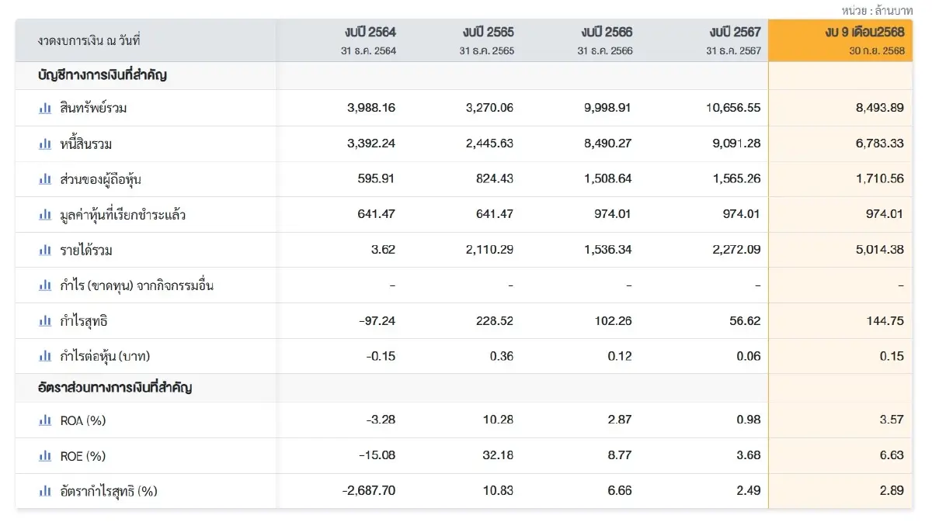This screenshot has width=932, height=522.
Task: Click the chart icon for ROA (%)
Action: pyautogui.click(x=45, y=420)
